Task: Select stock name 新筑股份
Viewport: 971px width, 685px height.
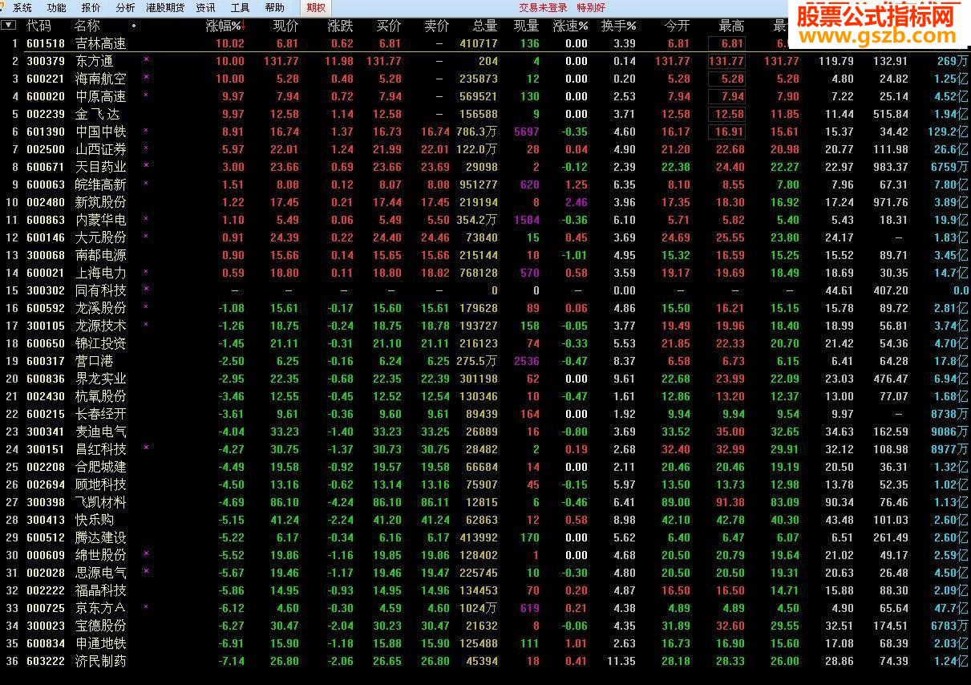Action: 100,202
